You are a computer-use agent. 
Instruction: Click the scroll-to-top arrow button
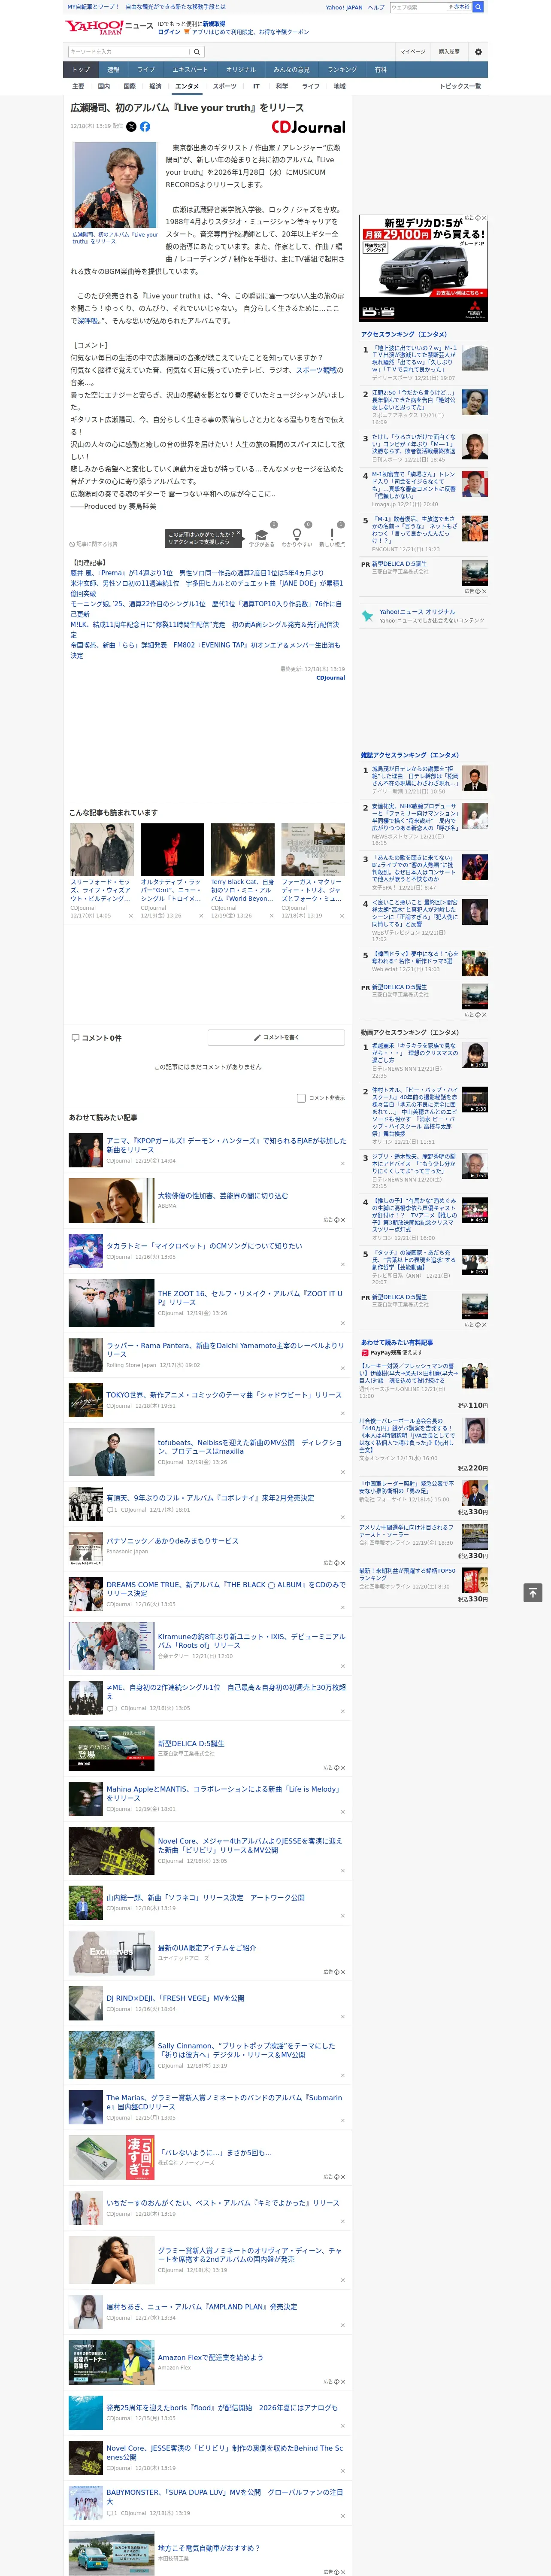coord(533,1592)
